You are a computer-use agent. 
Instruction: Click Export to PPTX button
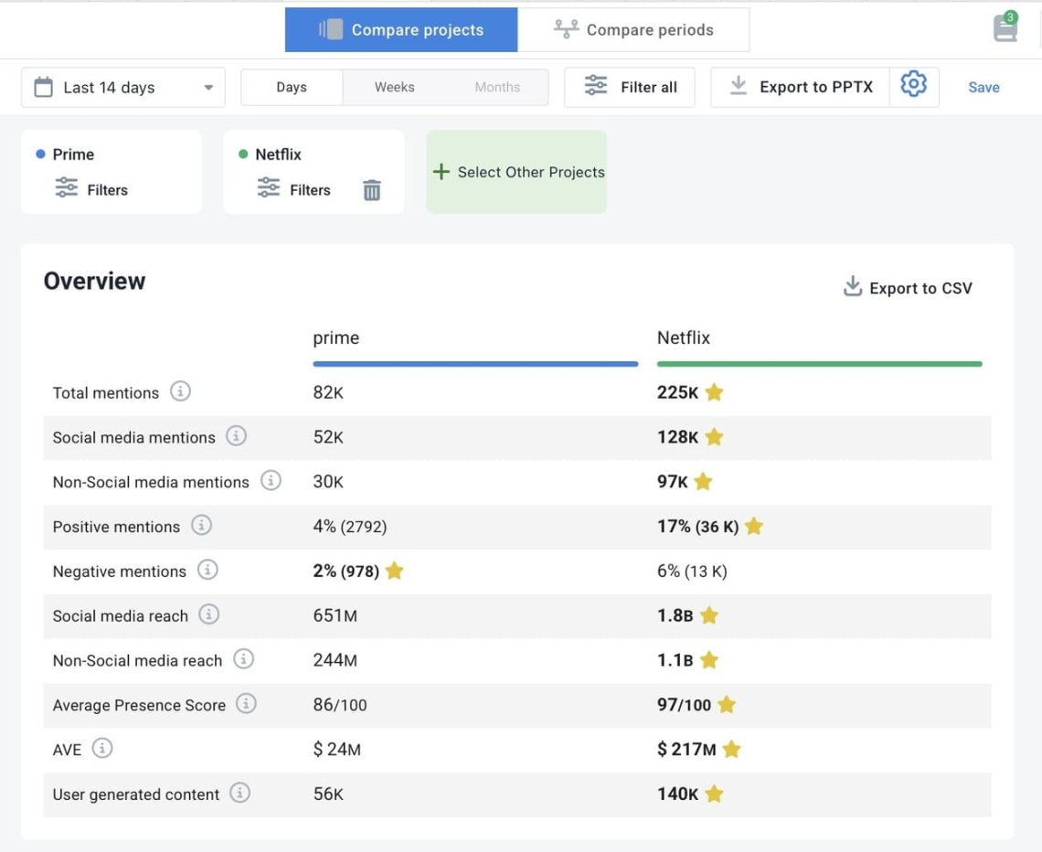pos(801,87)
